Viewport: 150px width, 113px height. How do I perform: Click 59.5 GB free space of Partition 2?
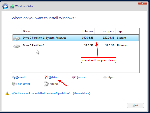click(x=110, y=45)
